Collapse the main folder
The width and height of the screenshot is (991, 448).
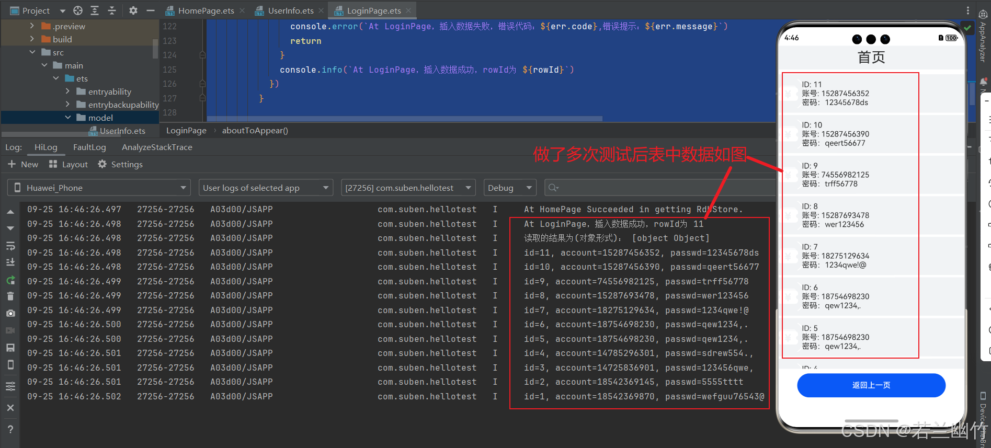click(44, 65)
